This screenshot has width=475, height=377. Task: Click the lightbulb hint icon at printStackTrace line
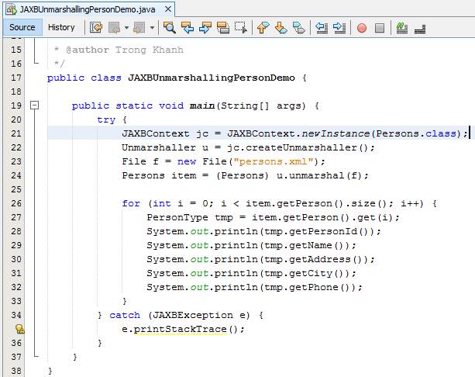tap(19, 329)
